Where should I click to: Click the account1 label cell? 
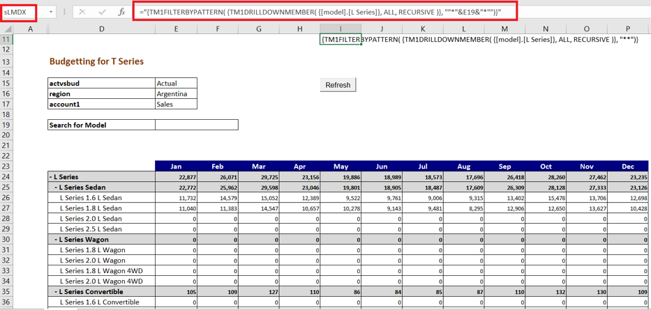coord(102,104)
